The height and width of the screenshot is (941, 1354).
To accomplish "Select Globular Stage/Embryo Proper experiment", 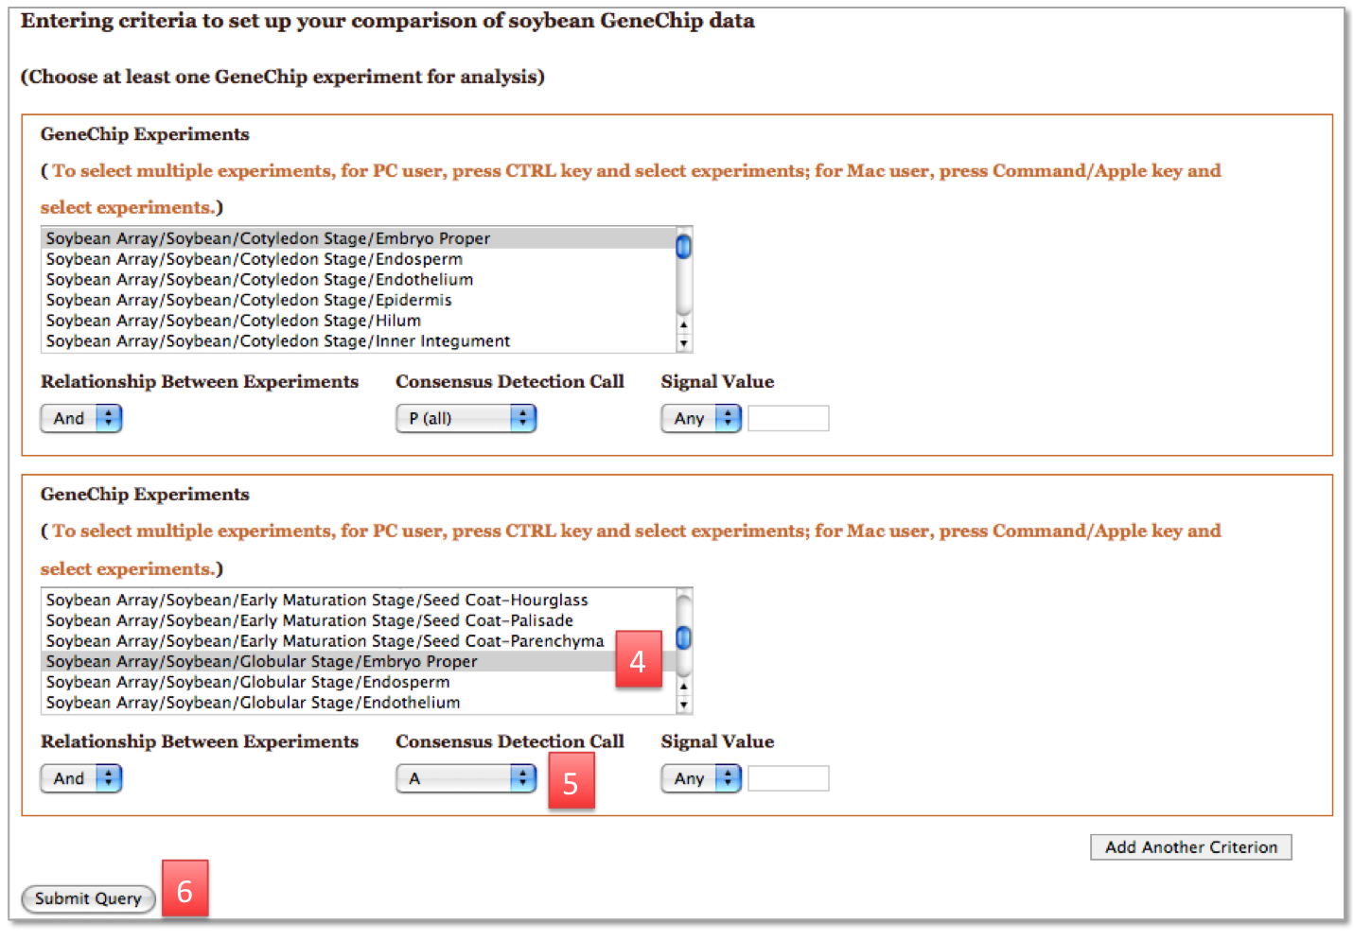I will [x=360, y=662].
